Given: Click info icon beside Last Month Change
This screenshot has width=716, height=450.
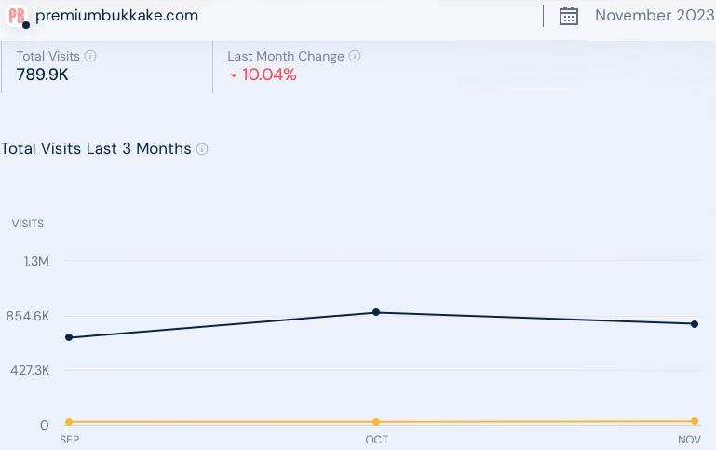Looking at the screenshot, I should (x=355, y=56).
